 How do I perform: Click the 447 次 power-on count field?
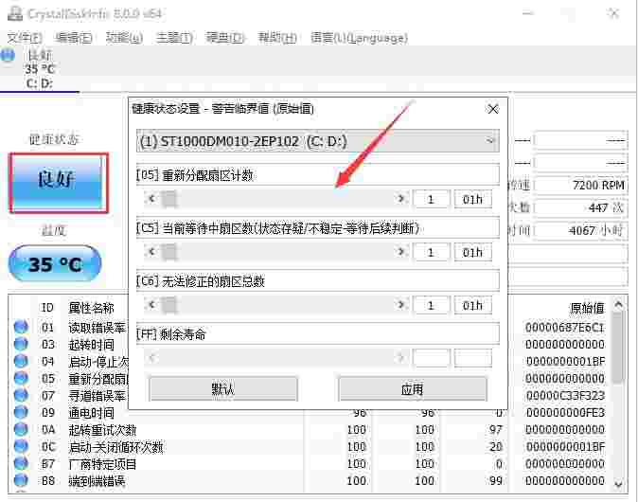point(580,207)
